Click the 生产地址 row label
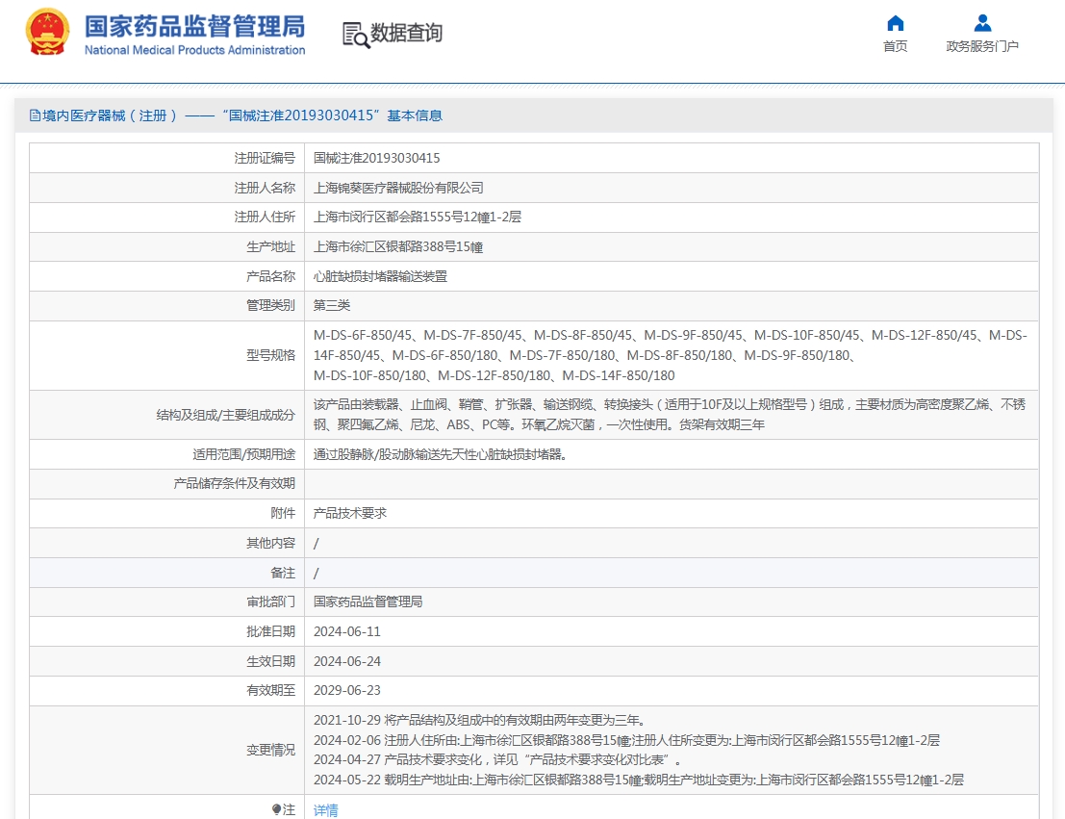The width and height of the screenshot is (1065, 819). (270, 246)
